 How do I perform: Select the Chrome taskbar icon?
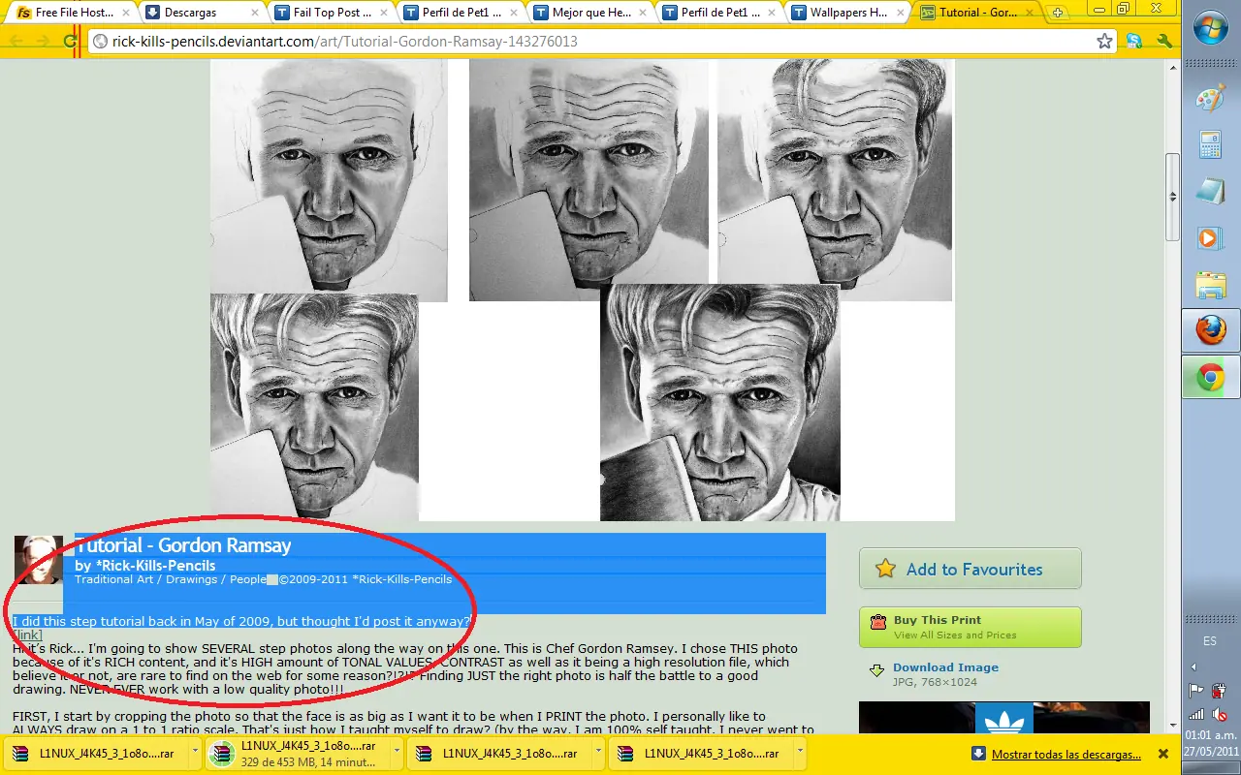(1211, 377)
